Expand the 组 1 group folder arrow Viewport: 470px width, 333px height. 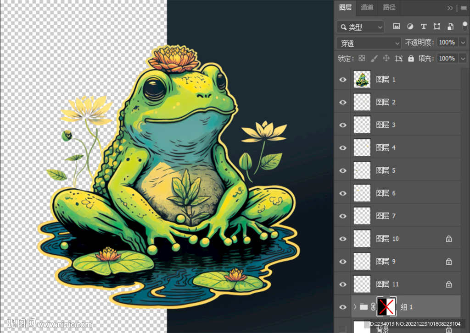[x=355, y=306]
